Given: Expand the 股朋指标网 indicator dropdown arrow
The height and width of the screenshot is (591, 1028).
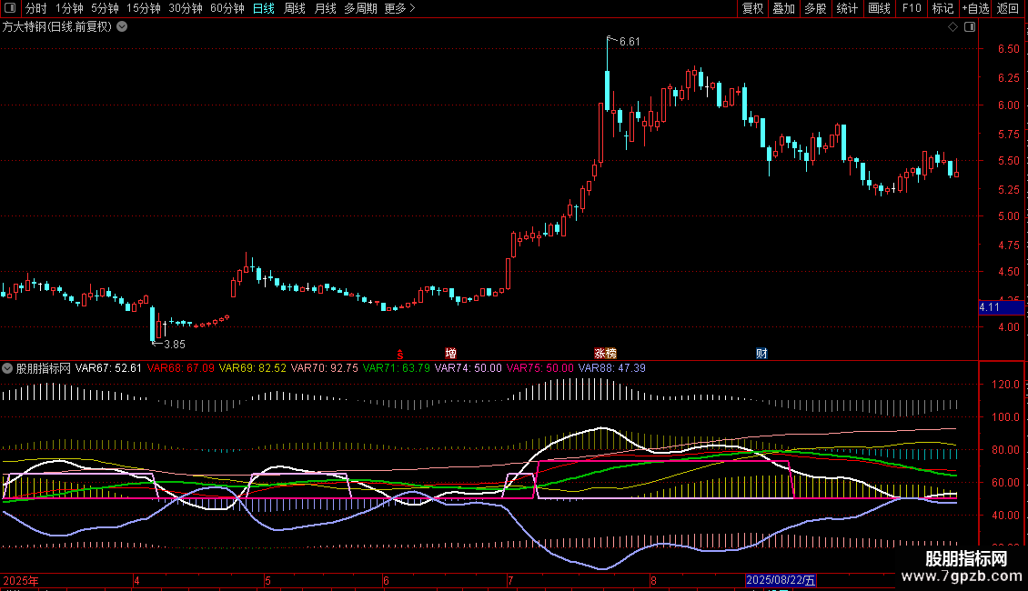Looking at the screenshot, I should [x=8, y=368].
